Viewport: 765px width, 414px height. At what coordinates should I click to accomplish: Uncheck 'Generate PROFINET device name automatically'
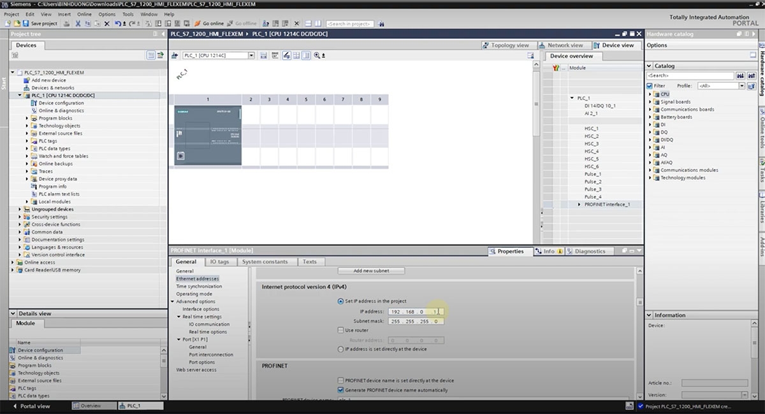point(340,390)
